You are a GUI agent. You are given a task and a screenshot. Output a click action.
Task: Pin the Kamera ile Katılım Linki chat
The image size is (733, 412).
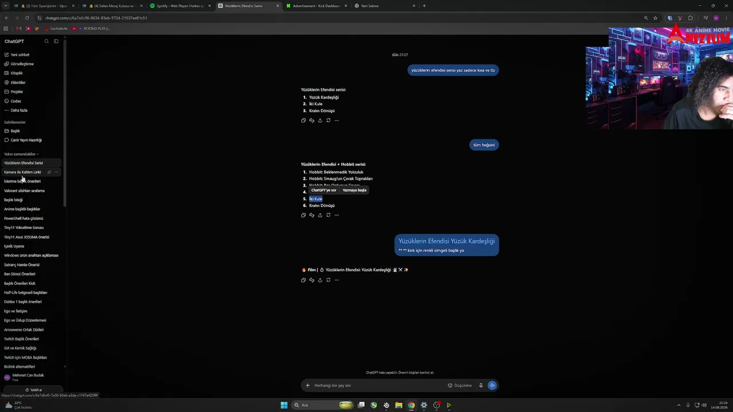click(49, 172)
